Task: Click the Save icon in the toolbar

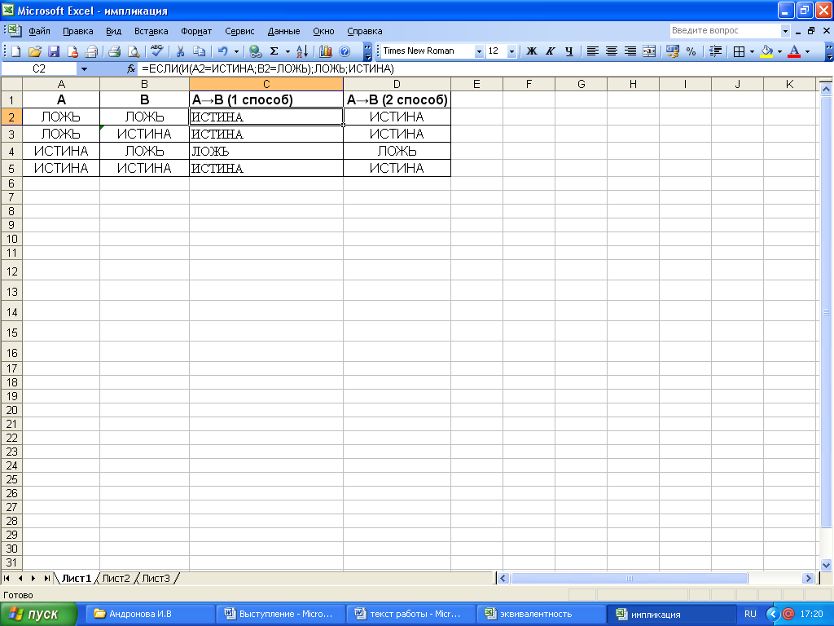Action: (54, 51)
